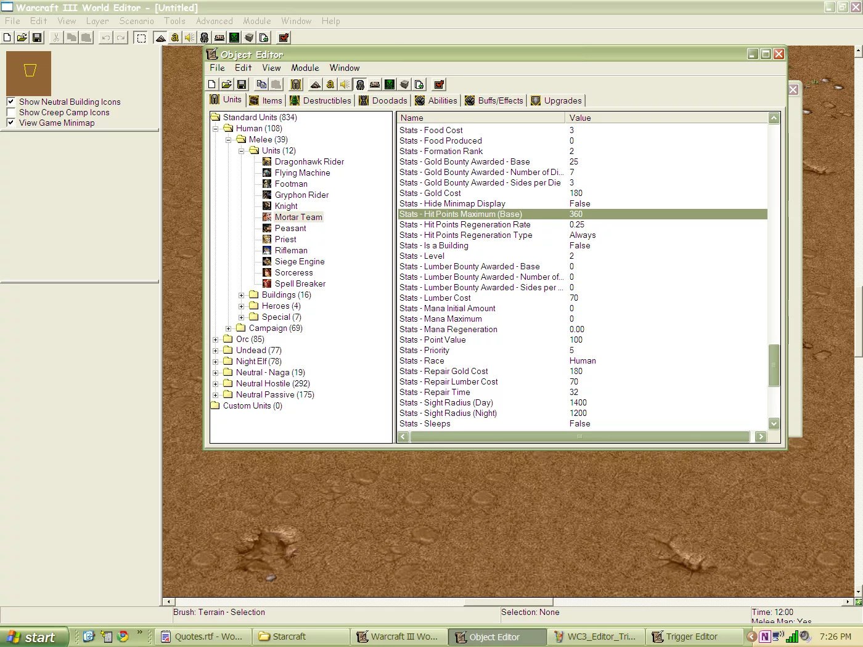This screenshot has height=647, width=863.
Task: Click Test Map icon in main World Editor toolbar
Action: [284, 38]
